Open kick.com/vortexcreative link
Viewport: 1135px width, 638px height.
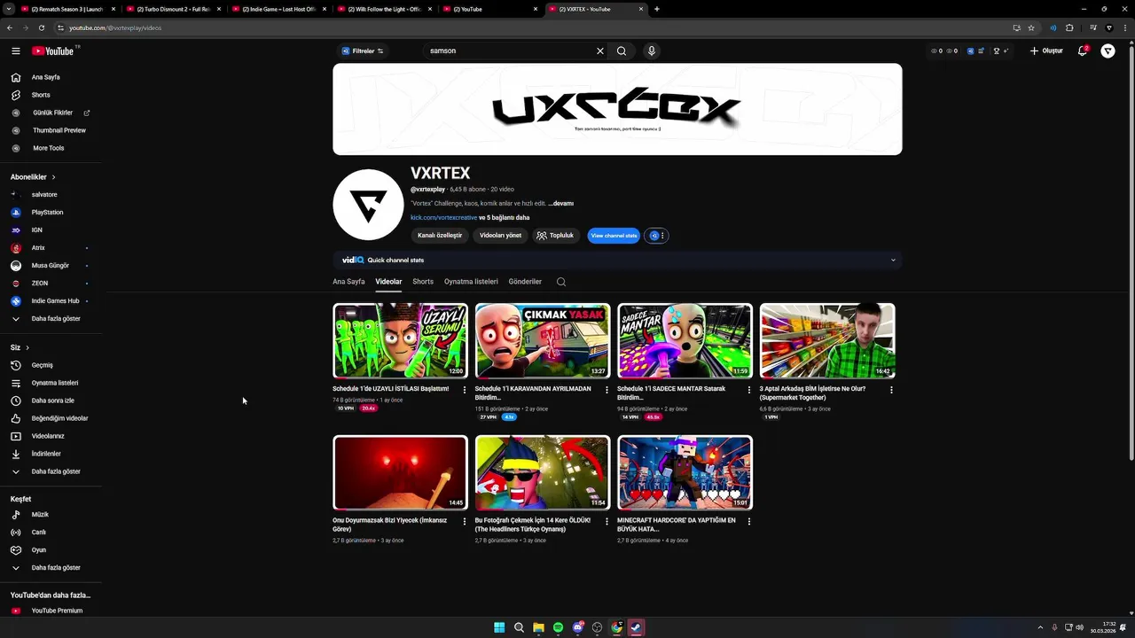pyautogui.click(x=443, y=218)
